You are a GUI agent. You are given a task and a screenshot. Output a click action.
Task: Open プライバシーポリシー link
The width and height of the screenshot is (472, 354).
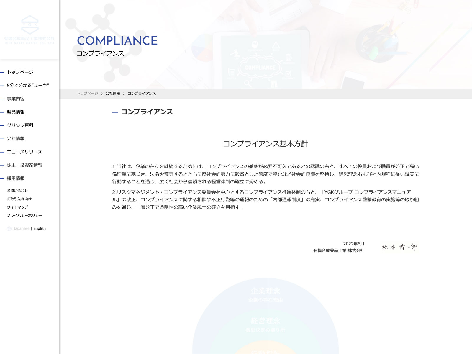24,215
